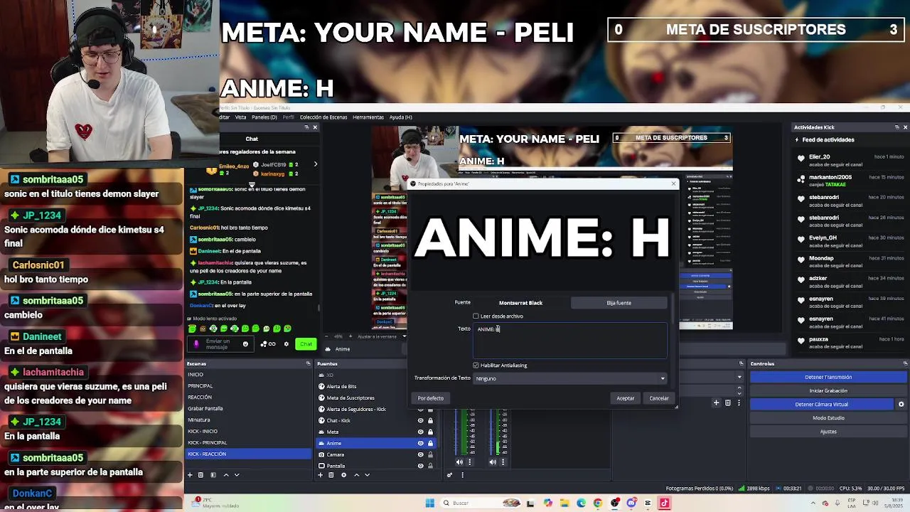Open the Perfil menu
Viewport: 910px width, 512px height.
(x=288, y=117)
